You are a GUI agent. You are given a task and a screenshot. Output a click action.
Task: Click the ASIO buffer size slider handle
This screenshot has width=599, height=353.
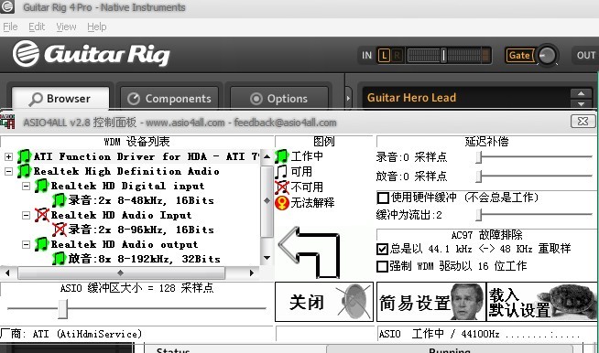tap(62, 308)
